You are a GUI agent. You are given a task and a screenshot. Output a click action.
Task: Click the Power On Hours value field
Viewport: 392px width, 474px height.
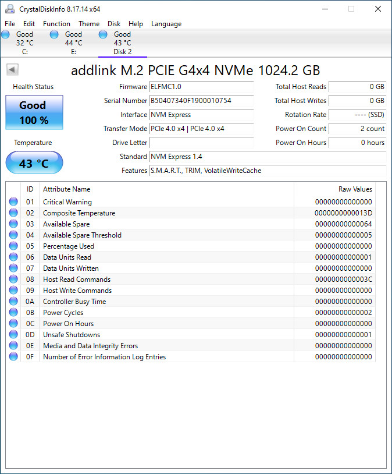[358, 143]
